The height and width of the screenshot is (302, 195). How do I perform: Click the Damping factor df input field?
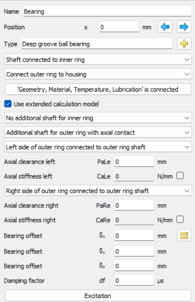coord(134,280)
